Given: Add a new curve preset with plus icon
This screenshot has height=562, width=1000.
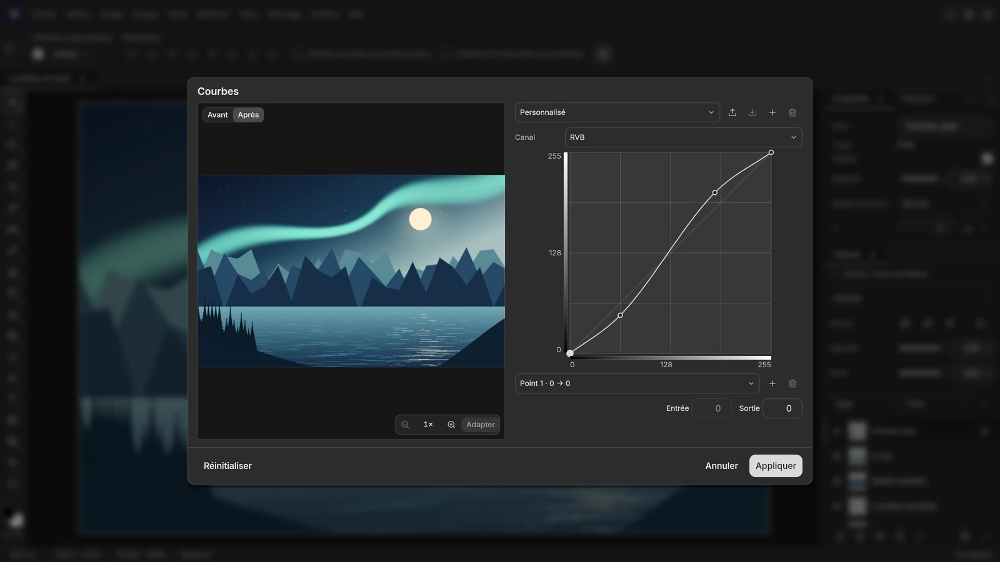Looking at the screenshot, I should coord(772,112).
